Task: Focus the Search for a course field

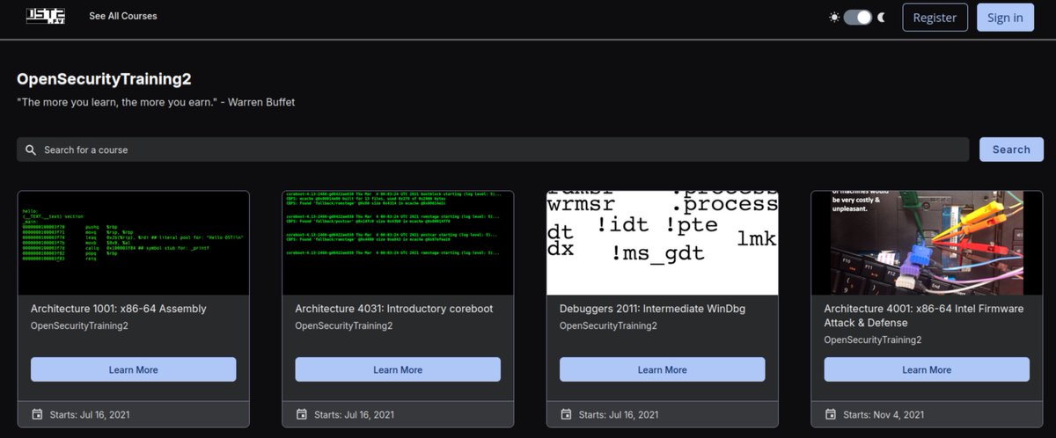Action: tap(493, 150)
